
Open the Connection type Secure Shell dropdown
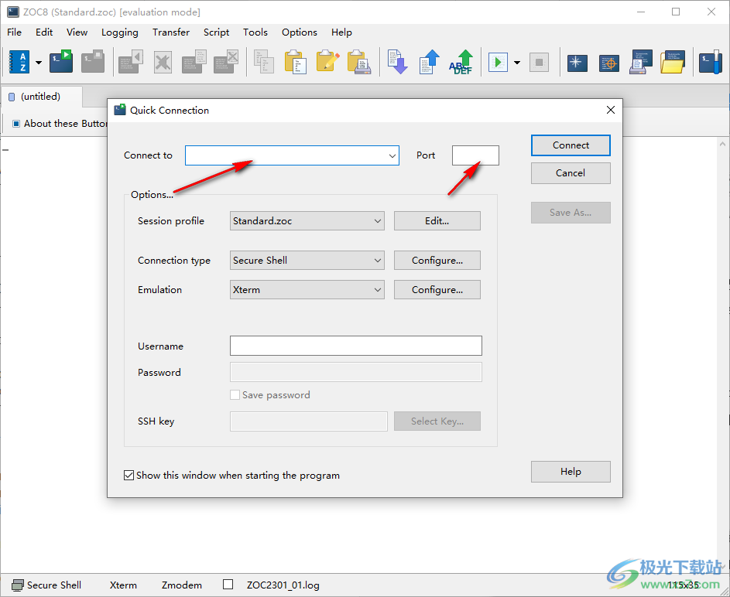307,261
